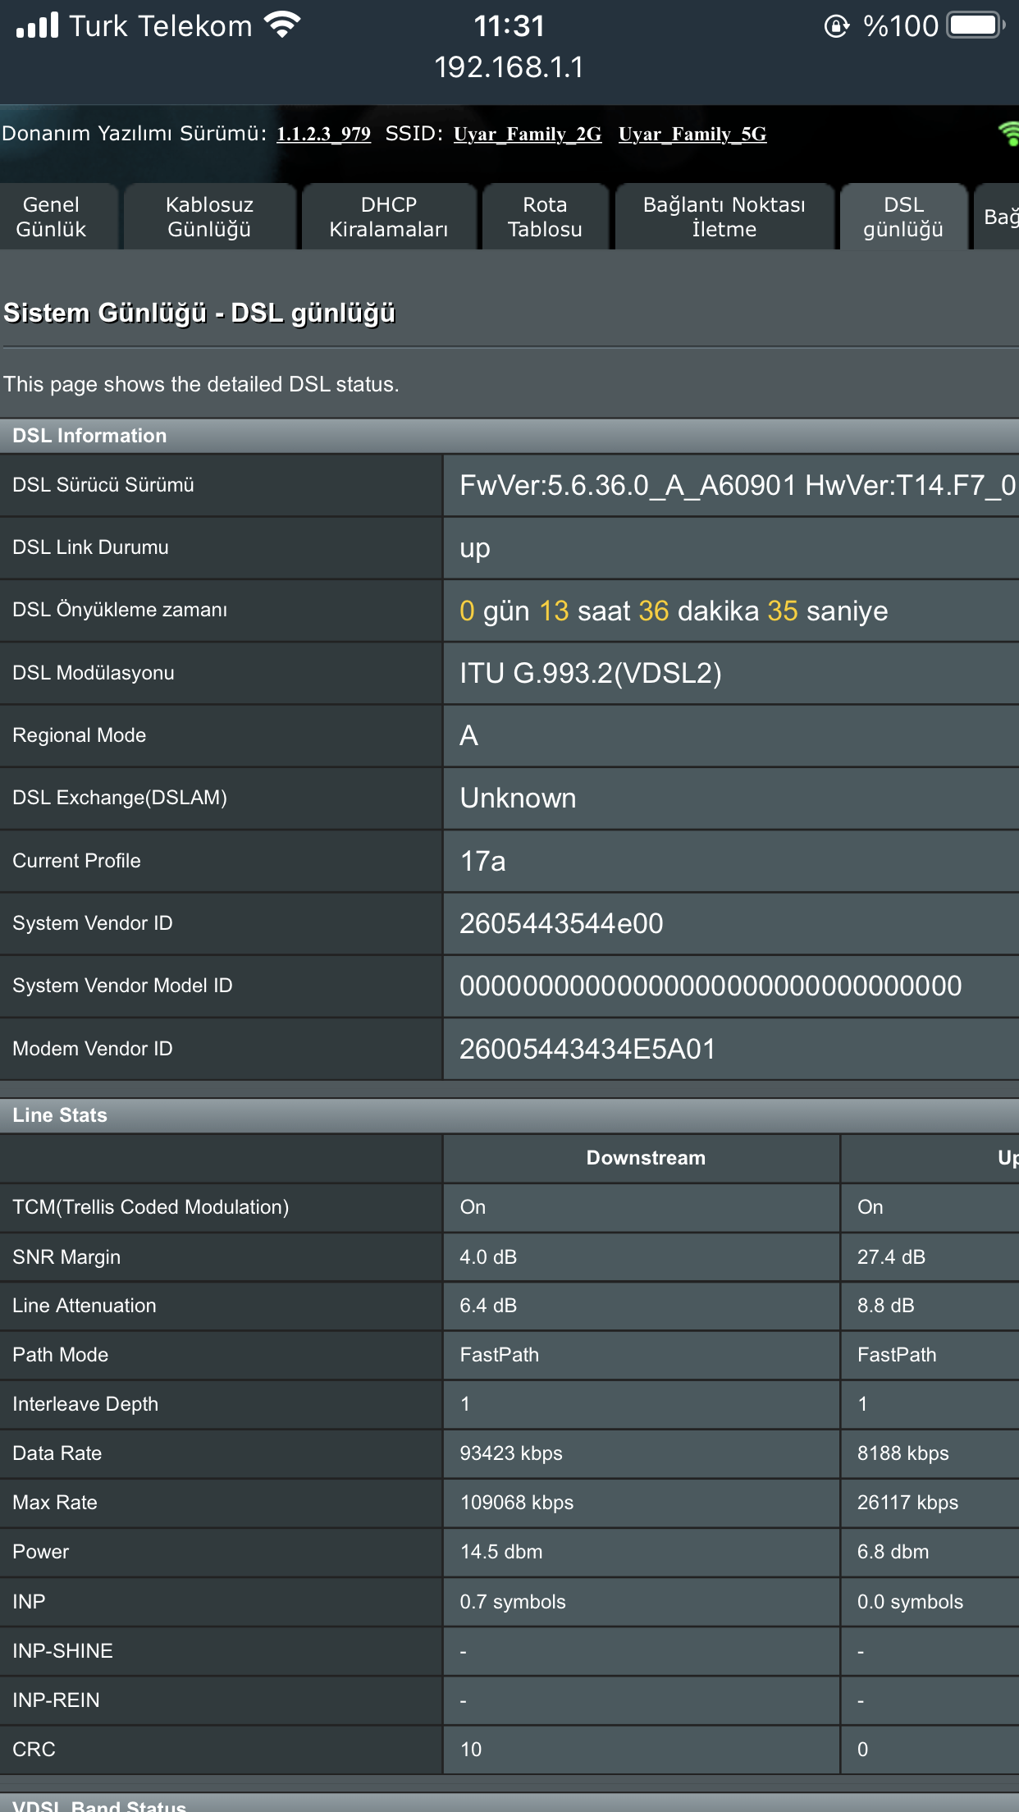Open the Uyar_Family_2G SSID link
1019x1812 pixels.
tap(527, 134)
